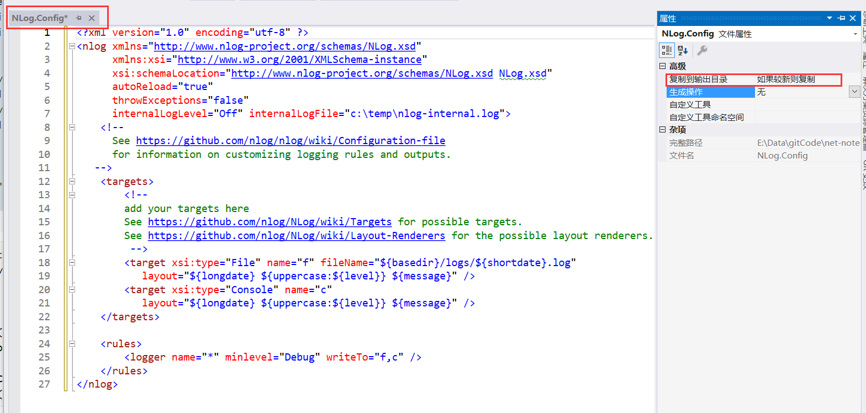Click the xsi:type="File" target attribute

216,263
